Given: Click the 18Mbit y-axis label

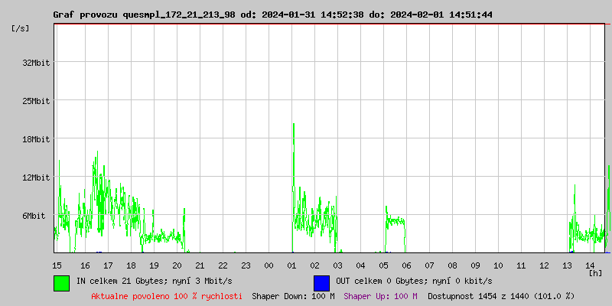Looking at the screenshot, I should pyautogui.click(x=36, y=139).
